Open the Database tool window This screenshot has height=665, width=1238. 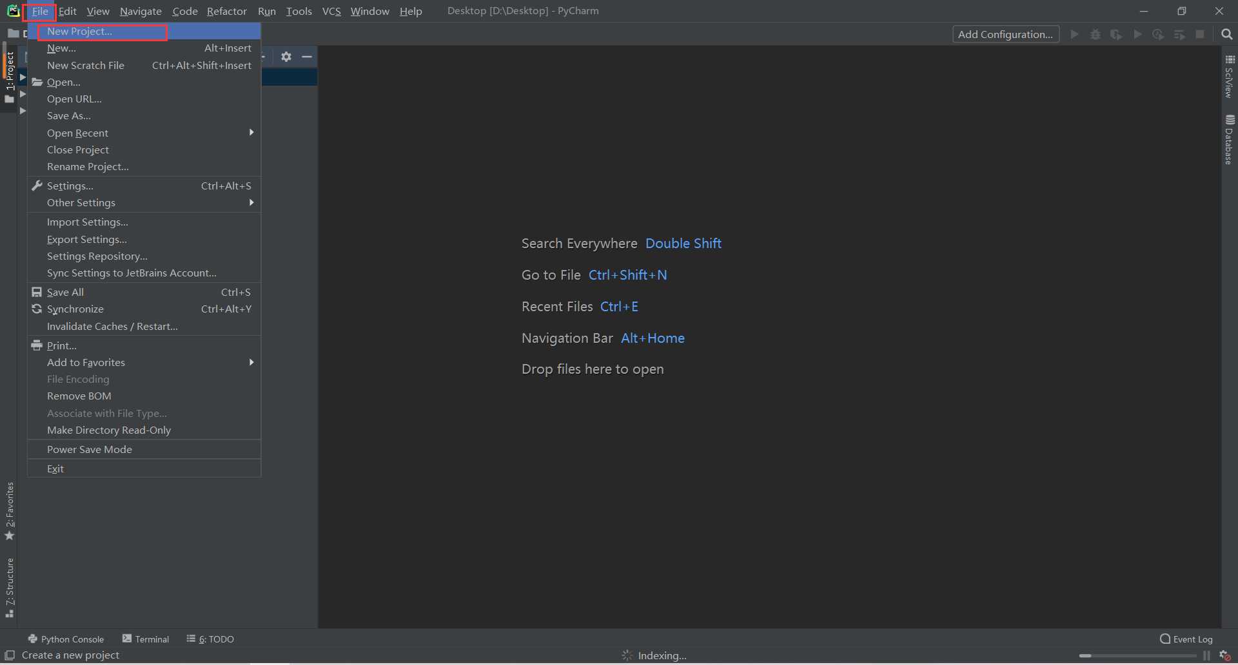click(1230, 140)
